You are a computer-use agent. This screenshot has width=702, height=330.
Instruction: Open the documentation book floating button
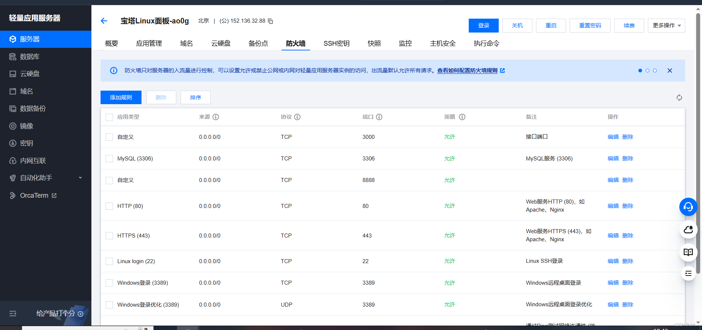tap(688, 252)
